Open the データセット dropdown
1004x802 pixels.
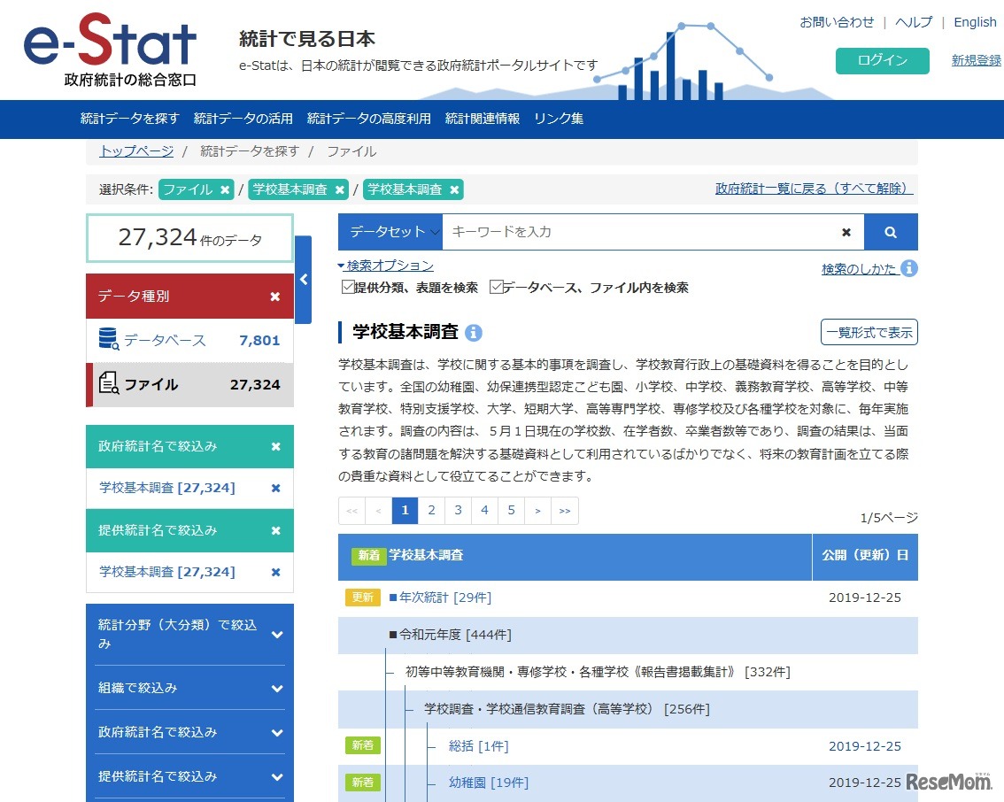pyautogui.click(x=390, y=231)
